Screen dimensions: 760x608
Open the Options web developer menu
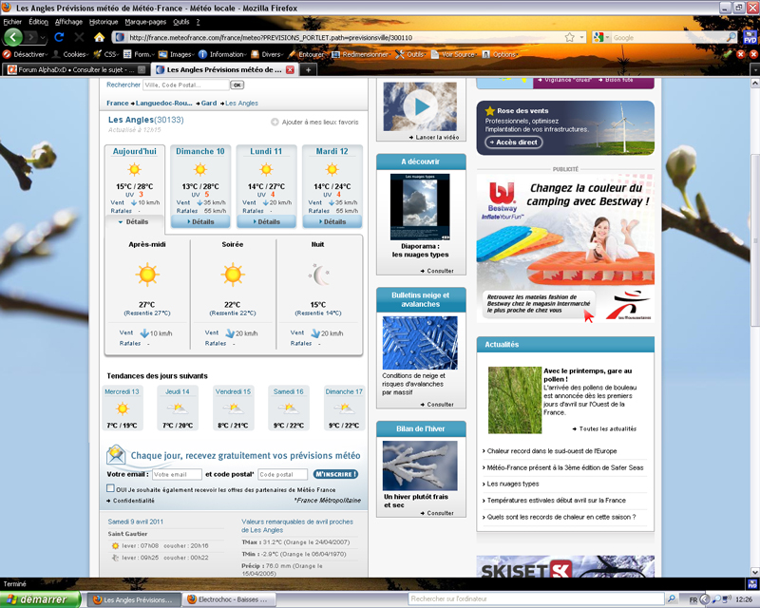pos(501,54)
